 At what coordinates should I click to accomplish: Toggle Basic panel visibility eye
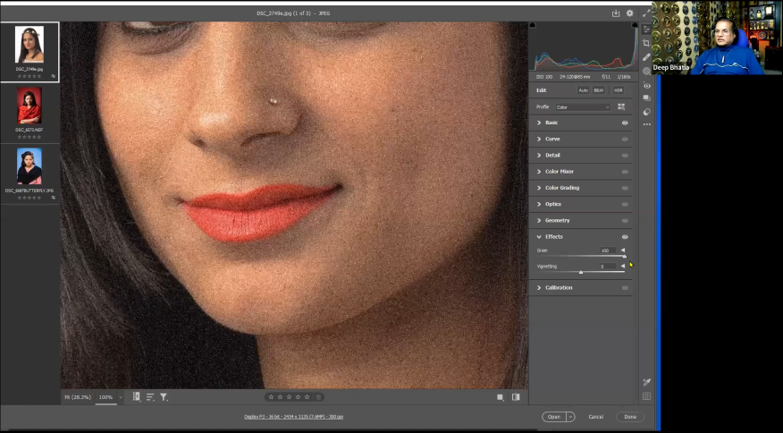pos(625,123)
